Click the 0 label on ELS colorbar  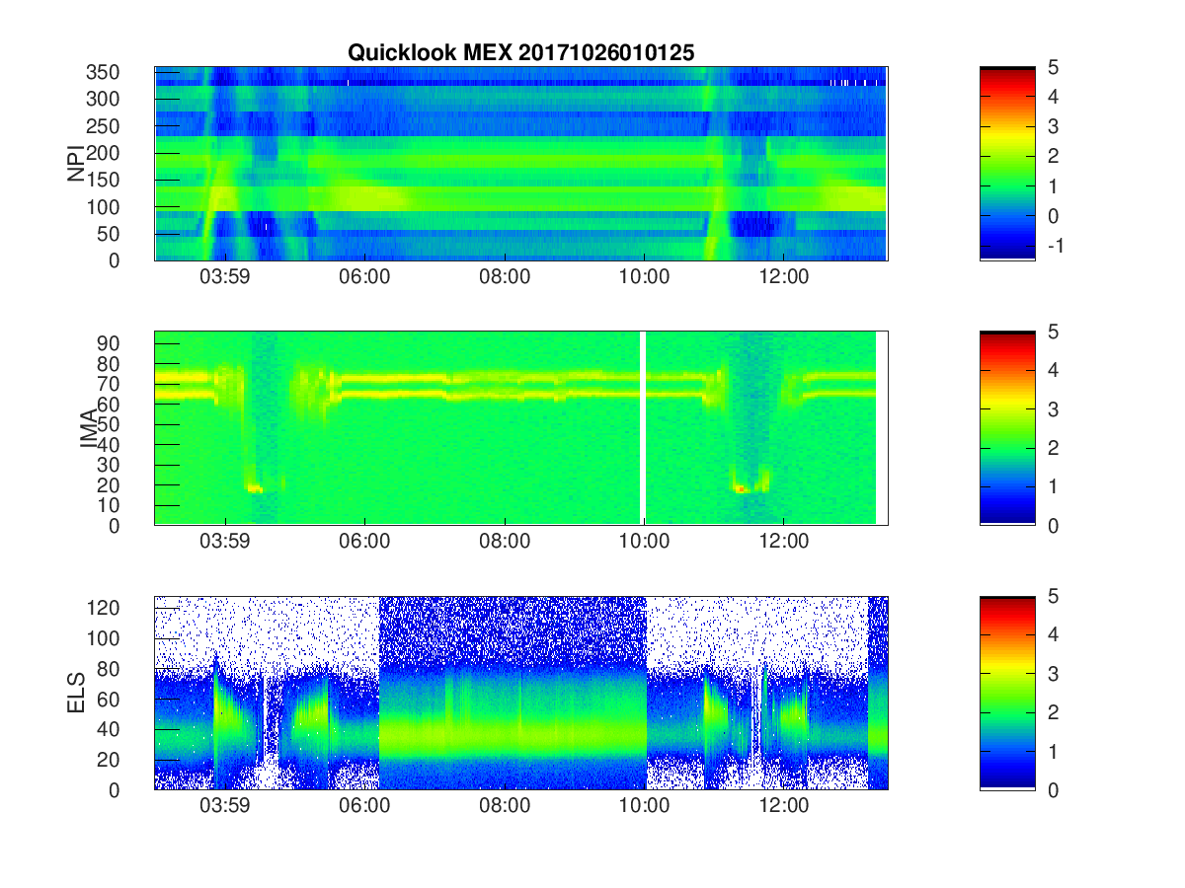tap(1052, 789)
